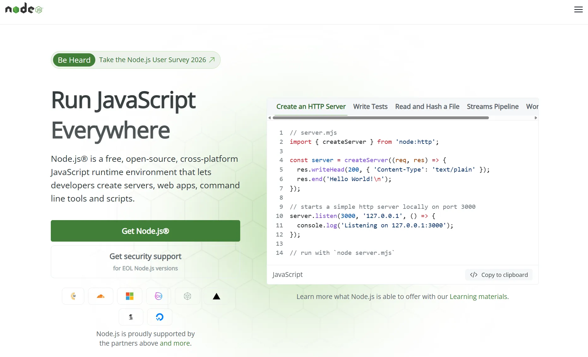Click the res.end('Hello World!') line
Viewport: 588px width, 357px height.
tap(344, 179)
